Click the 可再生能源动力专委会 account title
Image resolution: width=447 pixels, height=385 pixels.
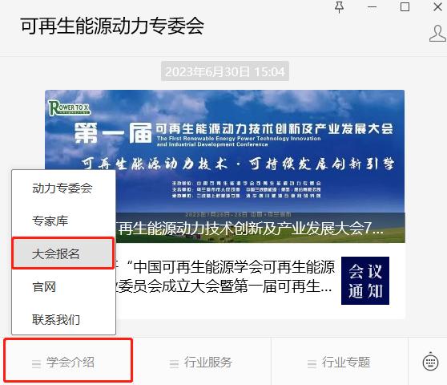(112, 26)
